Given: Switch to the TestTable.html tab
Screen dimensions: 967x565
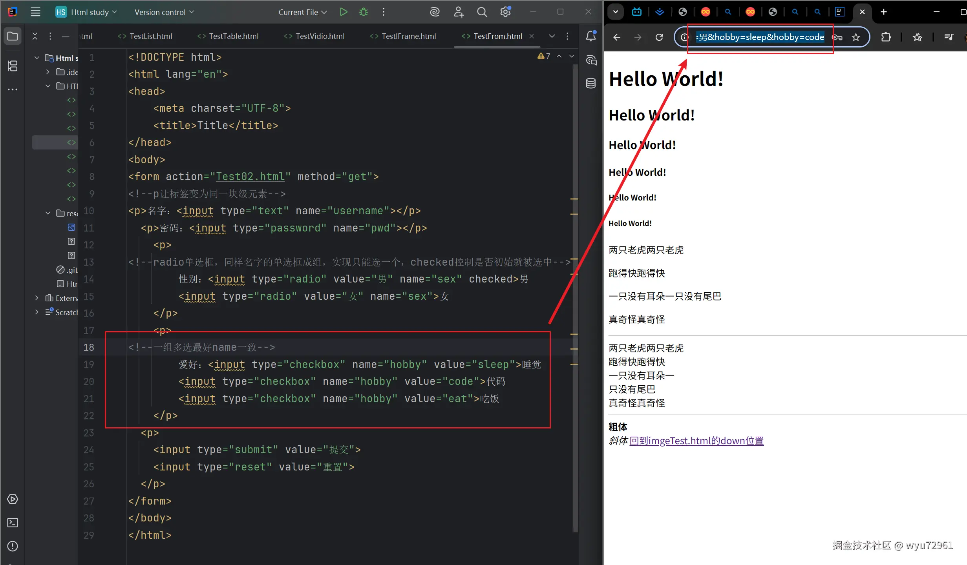Looking at the screenshot, I should [233, 36].
